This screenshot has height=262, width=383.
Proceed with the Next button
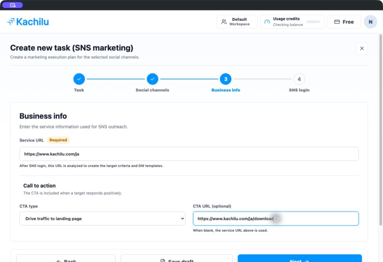(300, 258)
